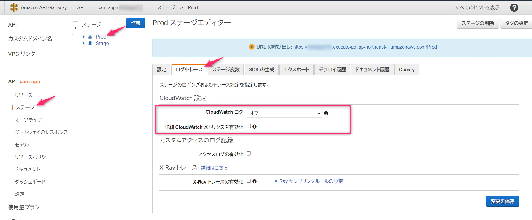Viewport: 532px width, 220px height.
Task: Click the Stage stage icon in the tree
Action: point(90,43)
